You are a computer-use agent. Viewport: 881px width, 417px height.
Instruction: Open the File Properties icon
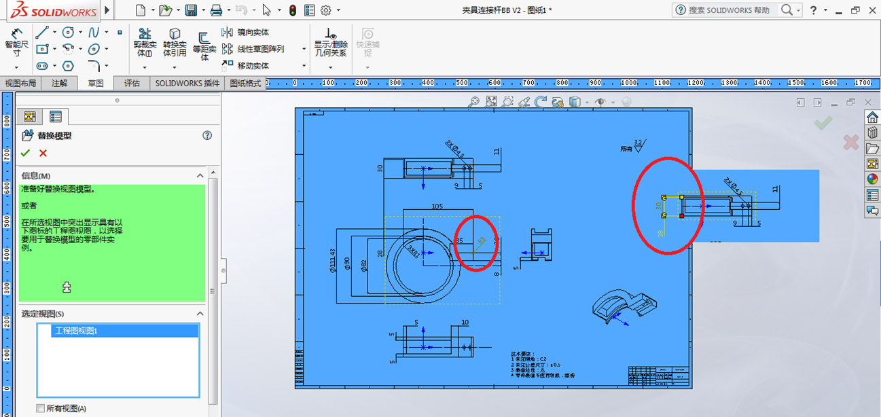[x=310, y=10]
